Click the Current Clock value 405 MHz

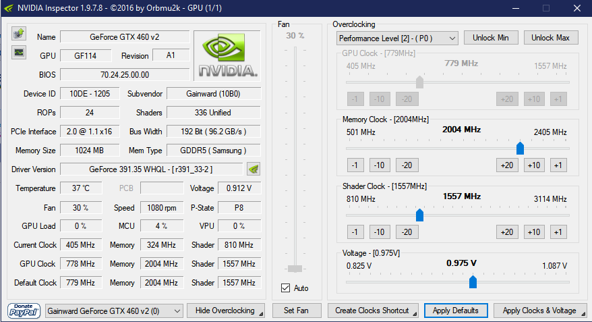pyautogui.click(x=81, y=245)
